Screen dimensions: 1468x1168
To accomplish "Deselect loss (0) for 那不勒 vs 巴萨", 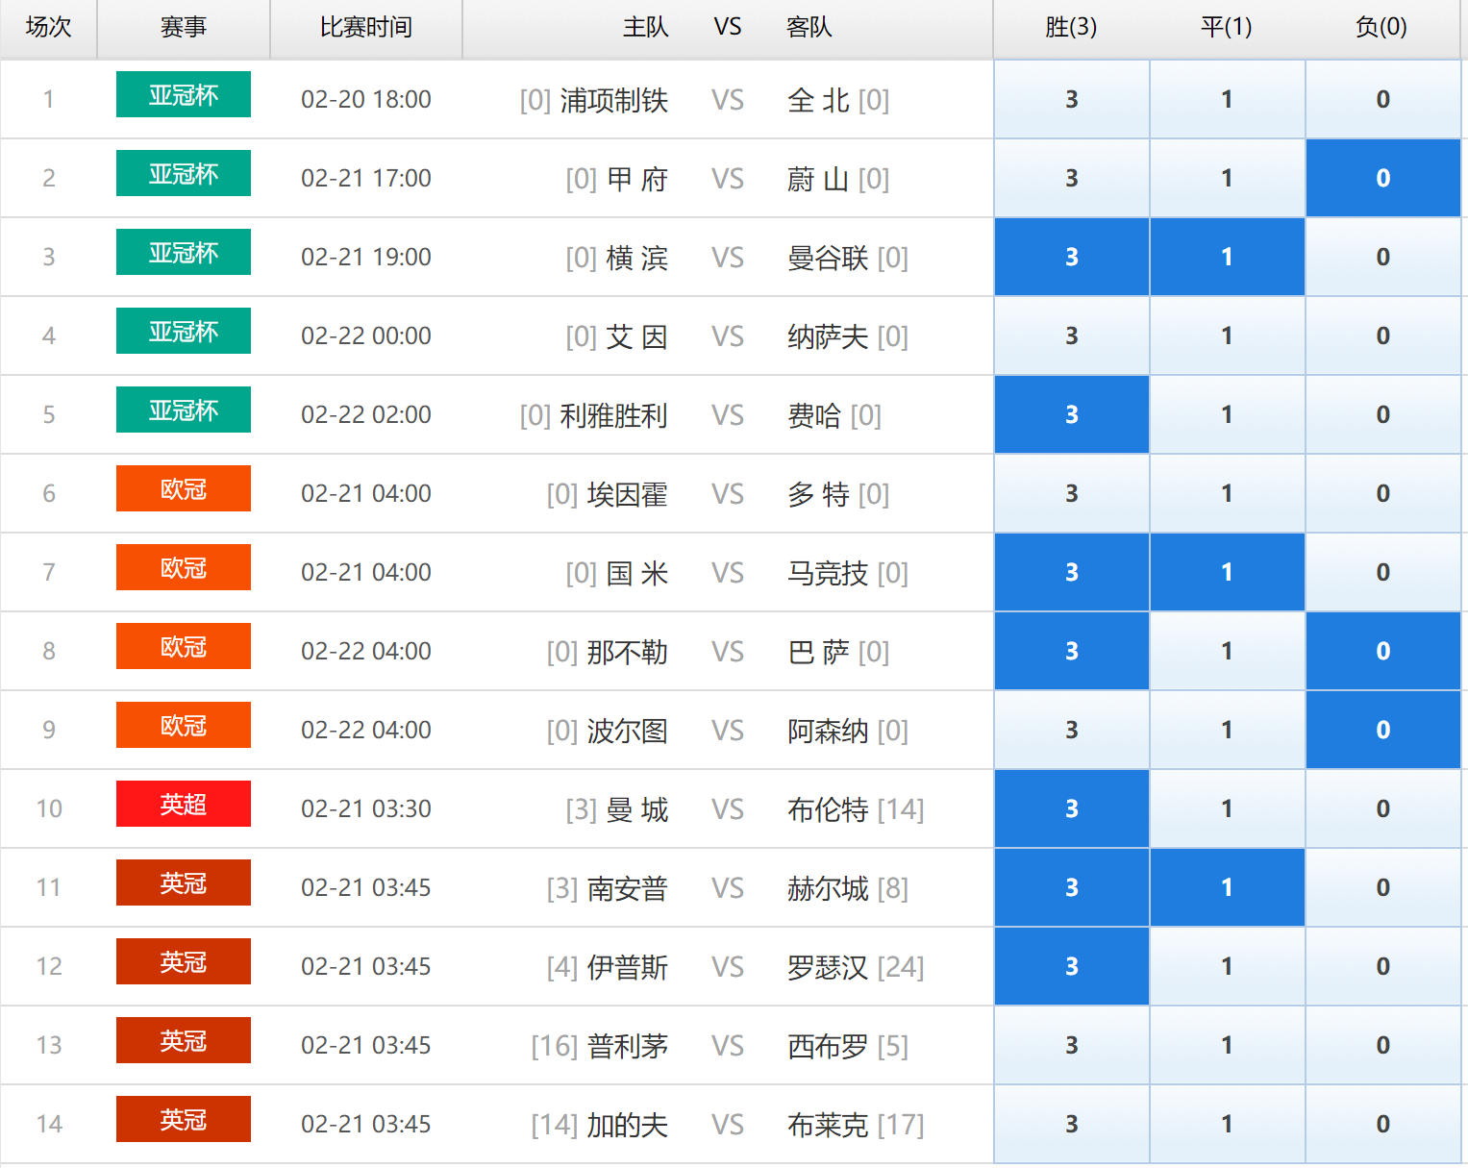I will click(x=1382, y=651).
